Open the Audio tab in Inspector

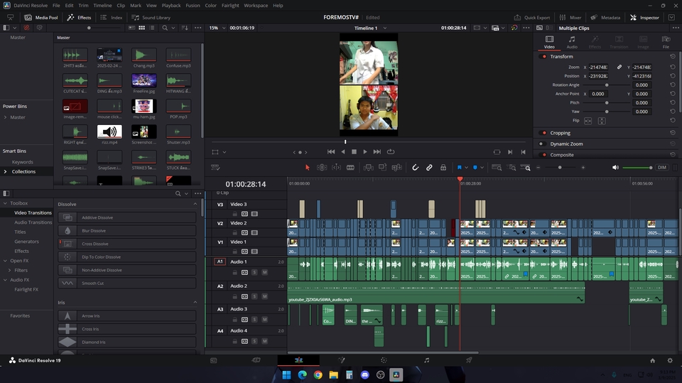point(572,42)
